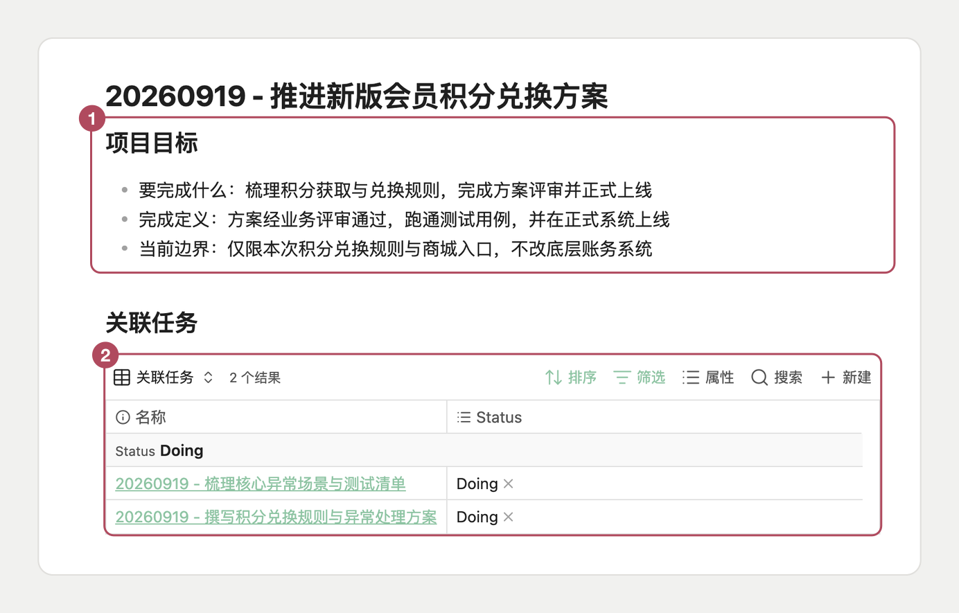The width and height of the screenshot is (959, 613).
Task: Click the 搜索 magnifier icon
Action: 759,377
